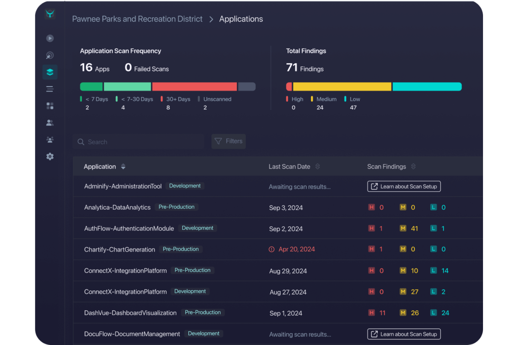Open the Filters dropdown

(228, 141)
